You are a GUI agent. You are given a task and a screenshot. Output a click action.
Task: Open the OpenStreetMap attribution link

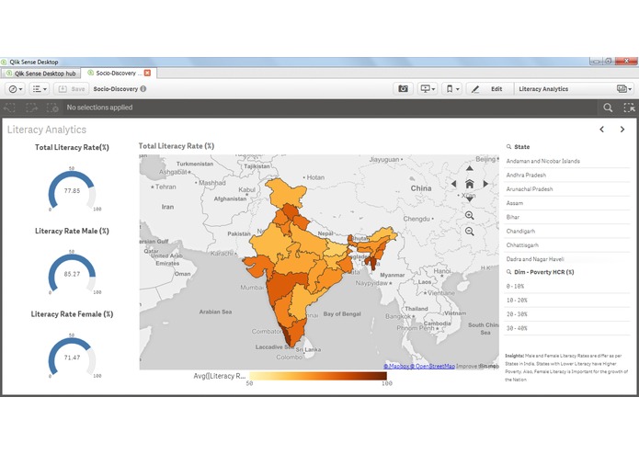coord(432,366)
